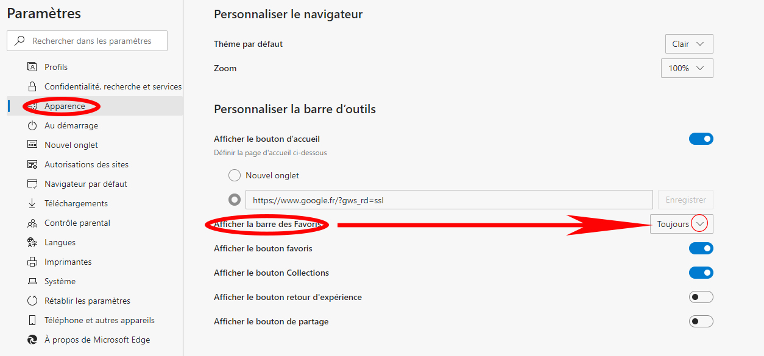The image size is (764, 356).
Task: Click the Microsoft Edge logo icon
Action: [x=32, y=340]
